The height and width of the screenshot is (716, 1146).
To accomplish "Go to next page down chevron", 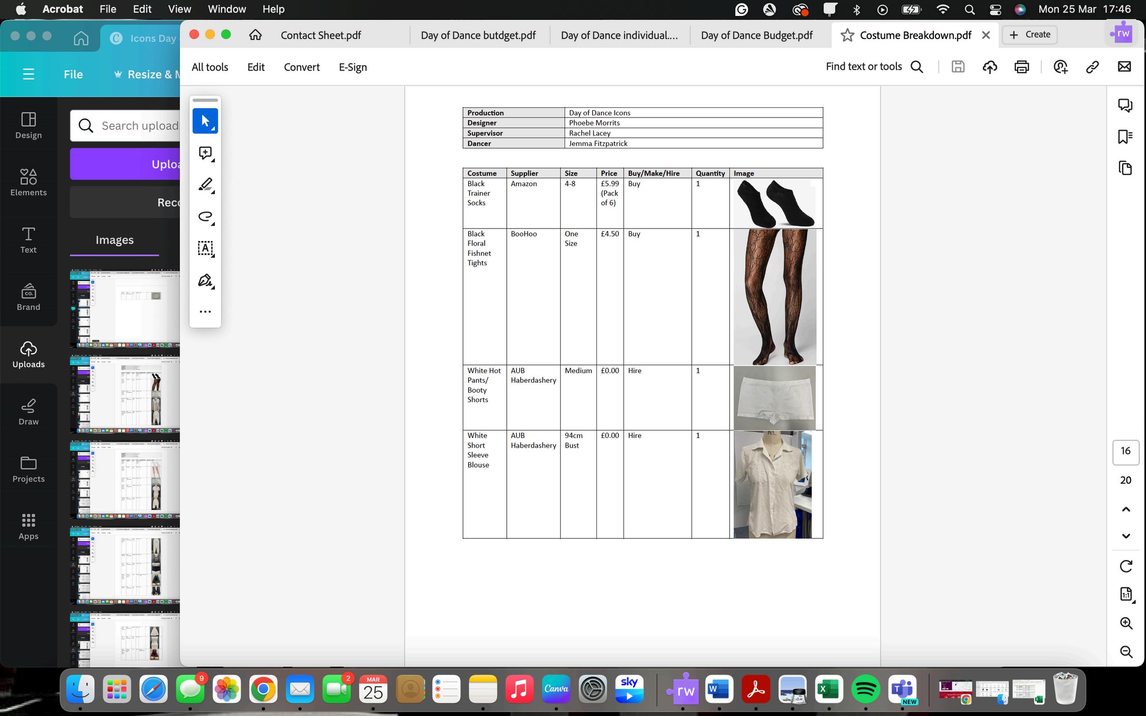I will pyautogui.click(x=1126, y=536).
